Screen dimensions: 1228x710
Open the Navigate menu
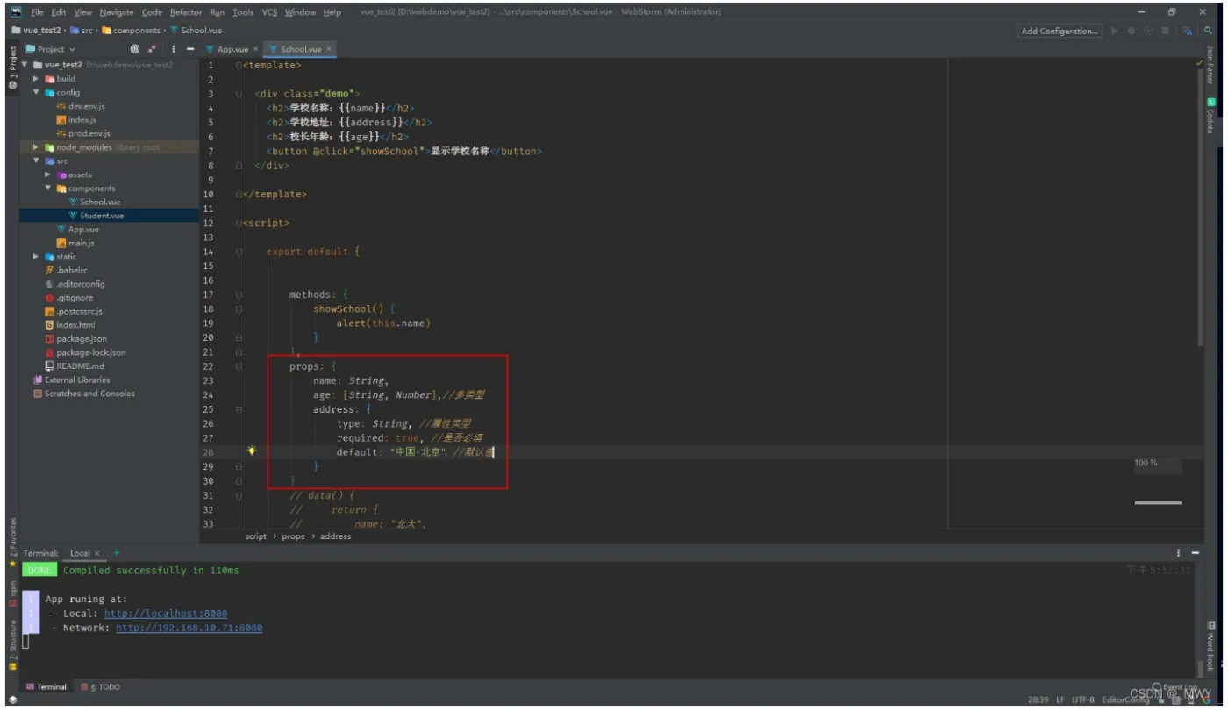coord(117,12)
